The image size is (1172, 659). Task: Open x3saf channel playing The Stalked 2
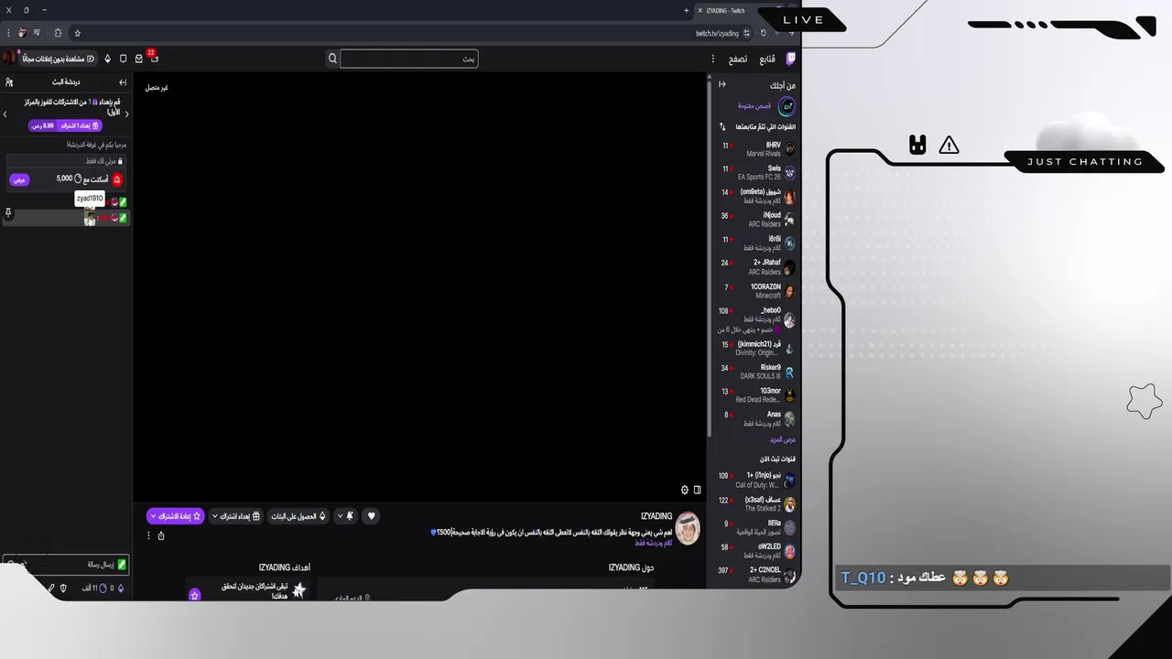[756, 504]
